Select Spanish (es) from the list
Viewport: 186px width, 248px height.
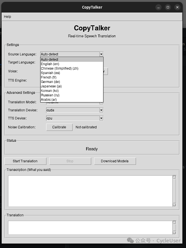tap(72, 73)
